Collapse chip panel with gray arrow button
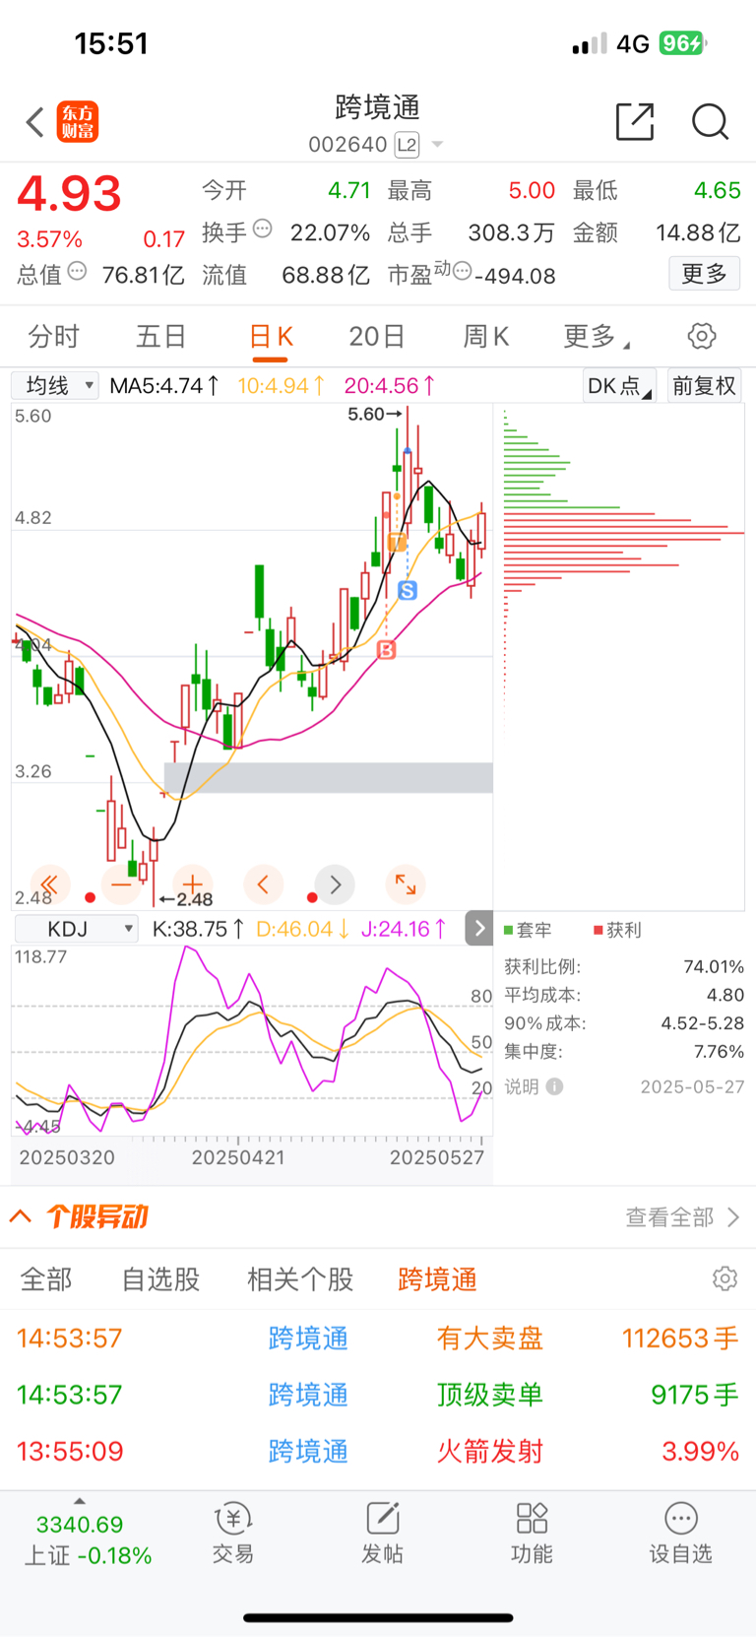756x1637 pixels. (479, 928)
